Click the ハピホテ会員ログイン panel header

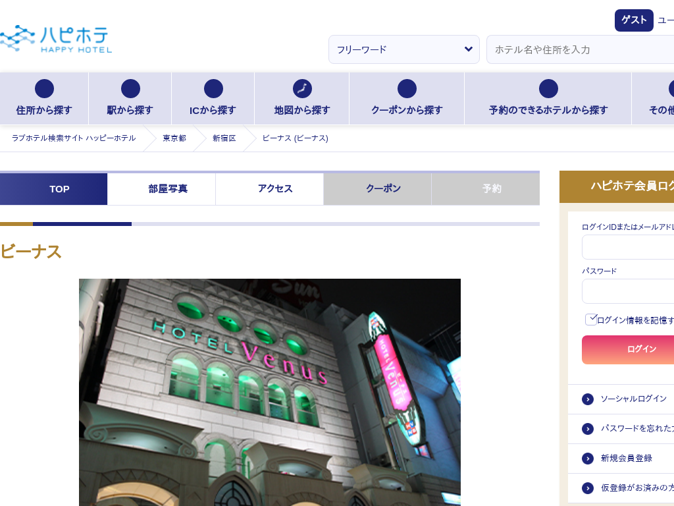(x=617, y=186)
